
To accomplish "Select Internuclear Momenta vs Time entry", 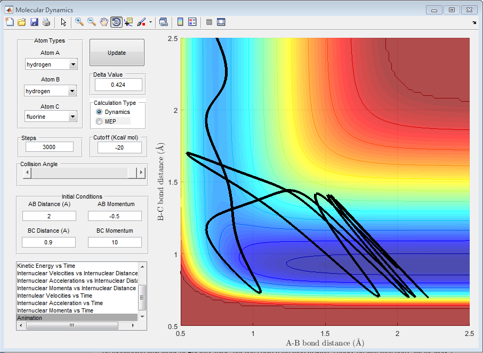I will [x=55, y=310].
